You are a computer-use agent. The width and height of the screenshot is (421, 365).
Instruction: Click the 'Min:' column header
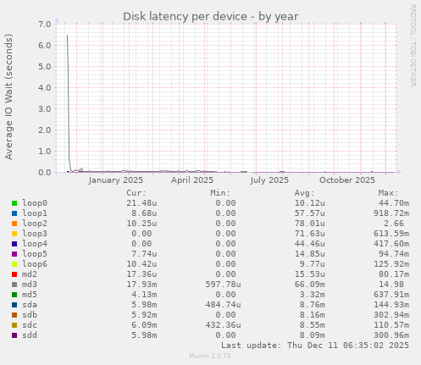tap(220, 193)
